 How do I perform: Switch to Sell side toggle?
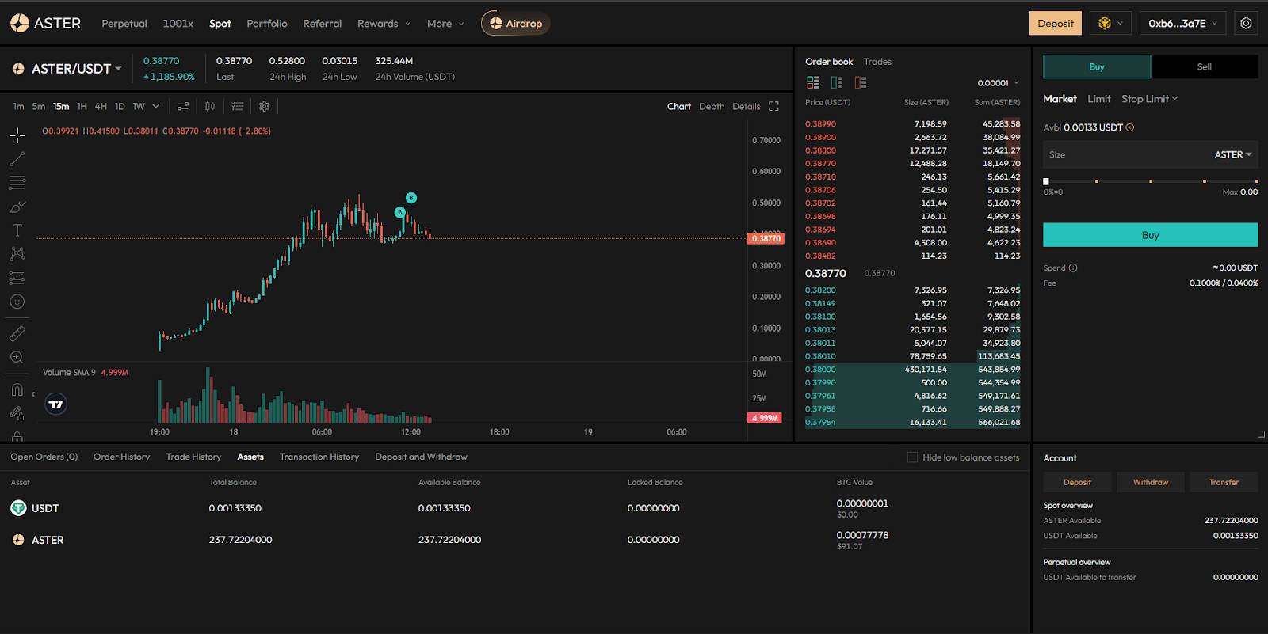[1205, 66]
